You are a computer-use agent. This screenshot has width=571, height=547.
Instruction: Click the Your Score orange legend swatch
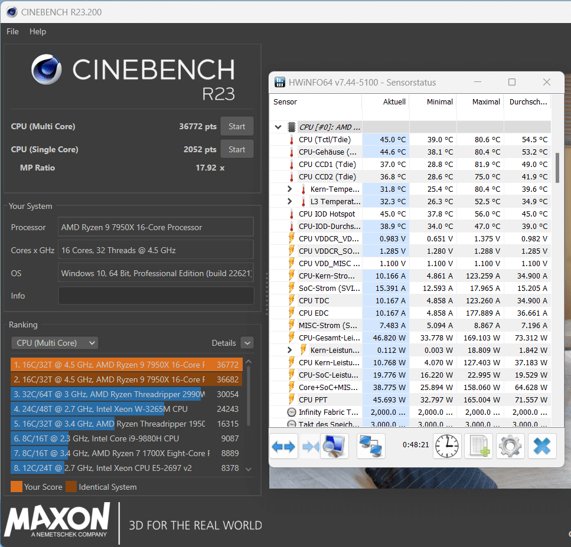click(17, 487)
